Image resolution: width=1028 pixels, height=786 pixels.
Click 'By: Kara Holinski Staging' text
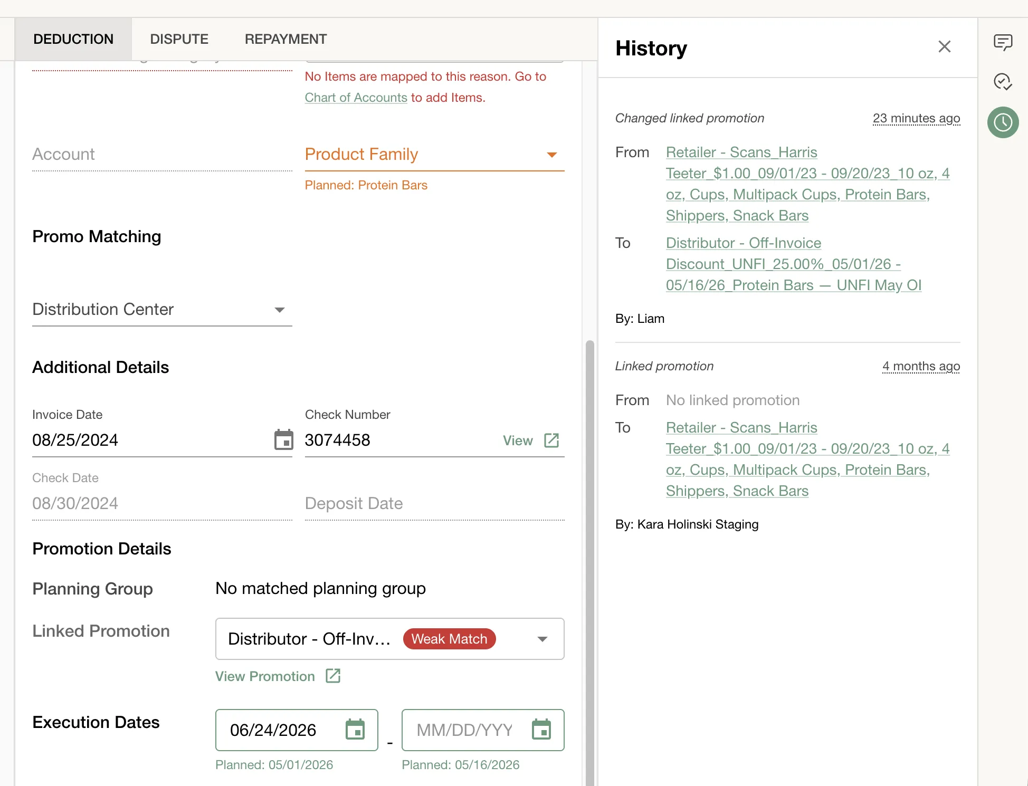[687, 524]
